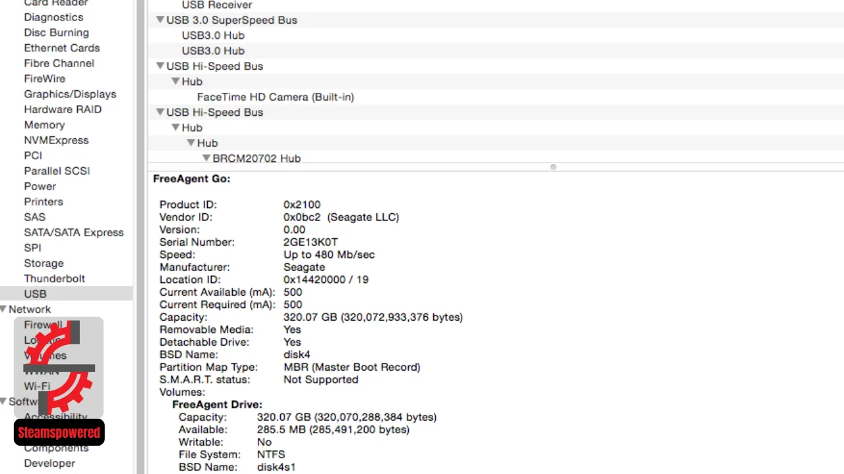Viewport: 844px width, 474px height.
Task: Open Storage in the sidebar
Action: pos(44,263)
